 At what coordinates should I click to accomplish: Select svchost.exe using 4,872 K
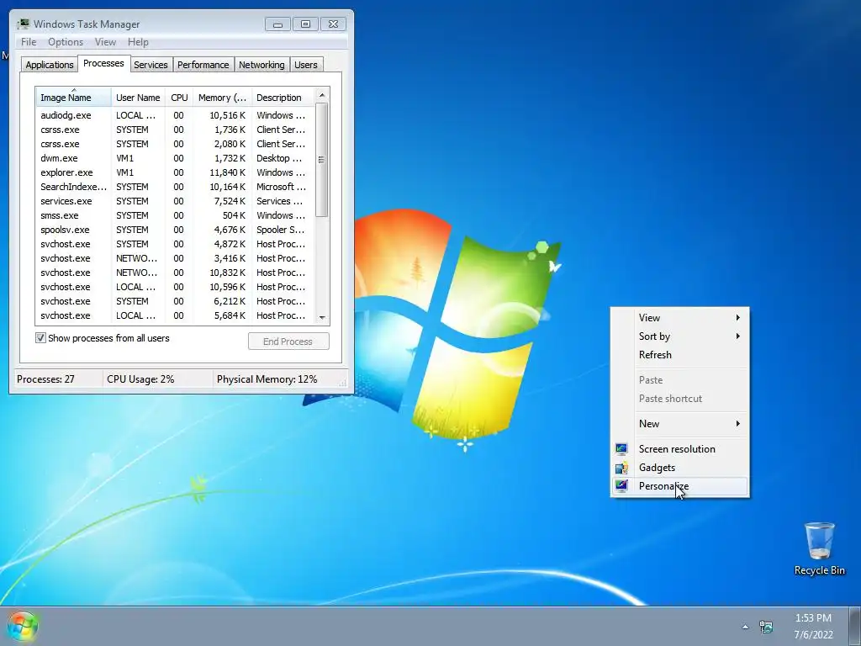tap(175, 244)
